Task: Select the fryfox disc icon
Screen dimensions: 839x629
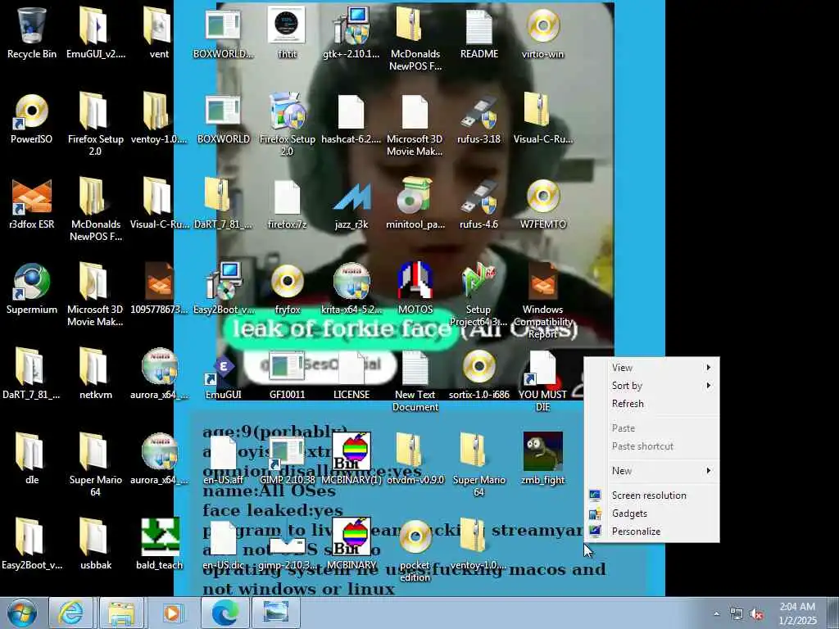Action: click(x=288, y=288)
